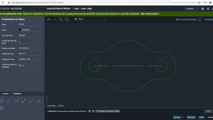213x120 pixels.
Task: Toggle ORTO mode
Action: (201, 117)
